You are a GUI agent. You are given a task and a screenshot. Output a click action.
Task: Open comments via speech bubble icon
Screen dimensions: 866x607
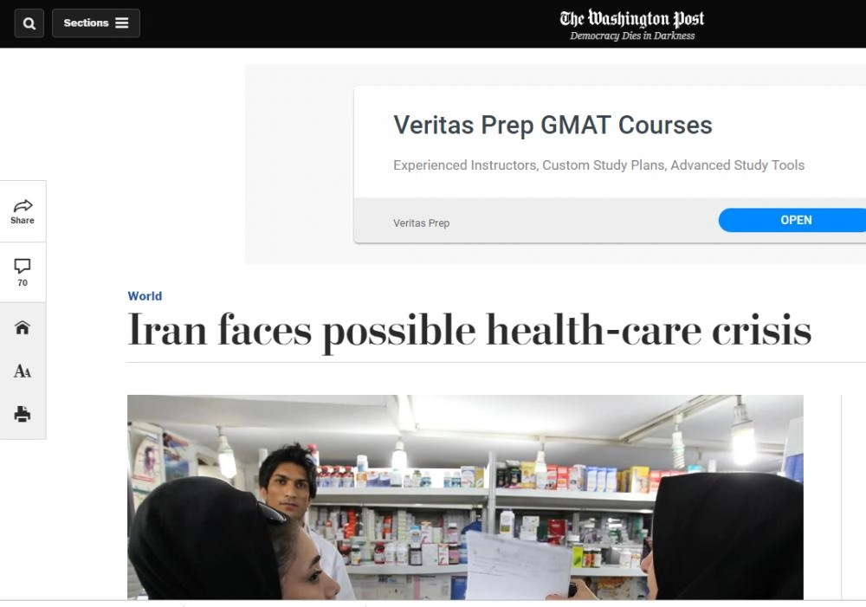(23, 266)
